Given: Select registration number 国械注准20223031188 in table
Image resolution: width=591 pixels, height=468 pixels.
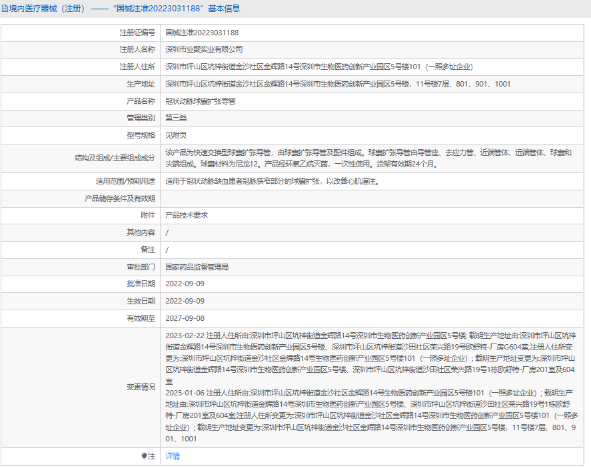Looking at the screenshot, I should click(x=202, y=33).
